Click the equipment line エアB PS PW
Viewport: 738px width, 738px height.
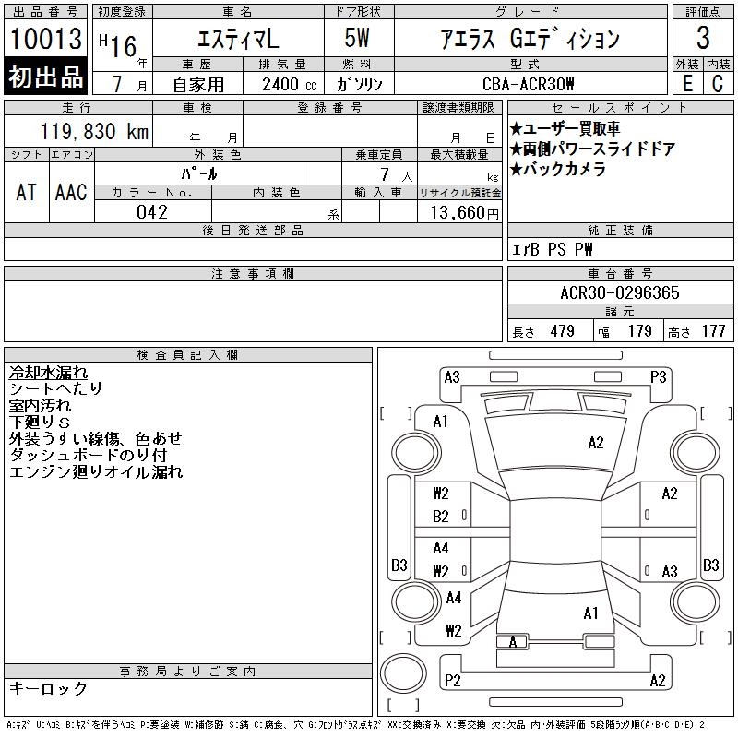[552, 249]
